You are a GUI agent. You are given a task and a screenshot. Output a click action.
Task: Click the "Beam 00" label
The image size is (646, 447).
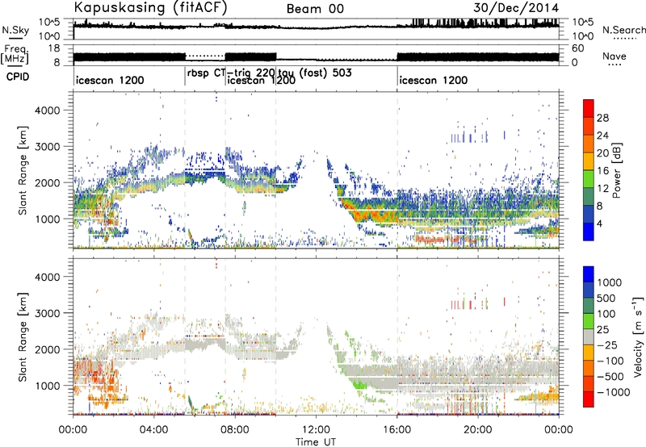pos(315,9)
